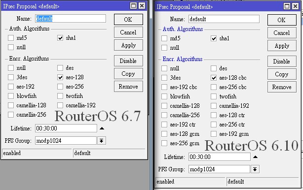Screen dimensions: 303x190
Task: Check null encryption in RouterOS 6.7 window
Action: click(x=11, y=68)
